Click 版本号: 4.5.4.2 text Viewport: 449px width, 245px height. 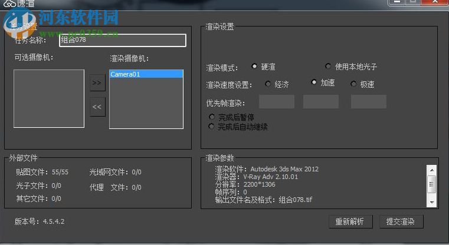(40, 221)
